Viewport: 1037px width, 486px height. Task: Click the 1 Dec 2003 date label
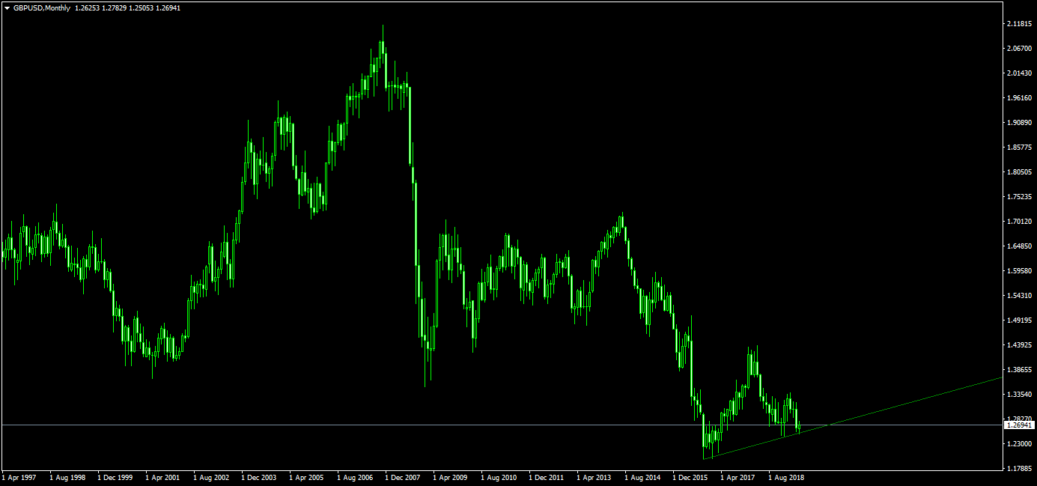pos(259,476)
